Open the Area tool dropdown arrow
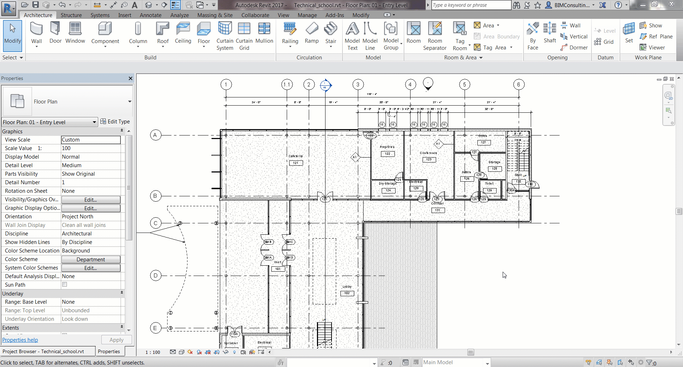Viewport: 683px width, 367px height. pyautogui.click(x=498, y=25)
